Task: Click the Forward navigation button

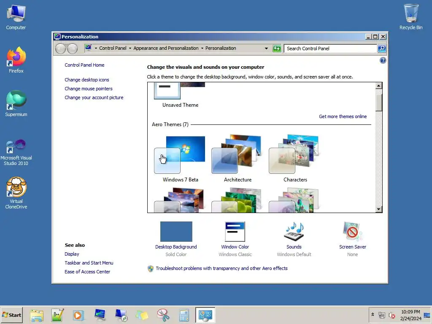Action: 72,49
